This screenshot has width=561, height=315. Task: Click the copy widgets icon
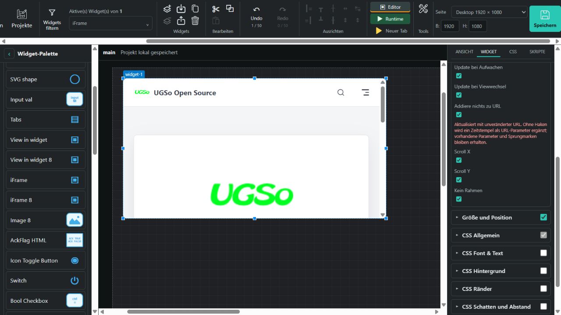click(x=195, y=9)
